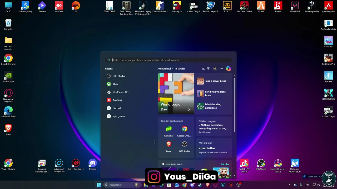Image resolution: width=337 pixels, height=189 pixels.
Task: Launch Xbox from the Recent list
Action: (112, 84)
